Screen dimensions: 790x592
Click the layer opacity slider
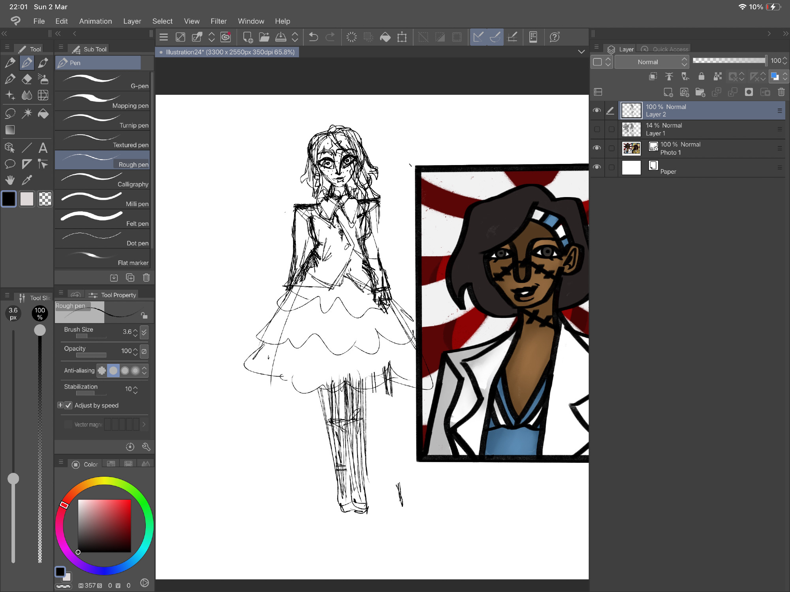[x=729, y=60]
